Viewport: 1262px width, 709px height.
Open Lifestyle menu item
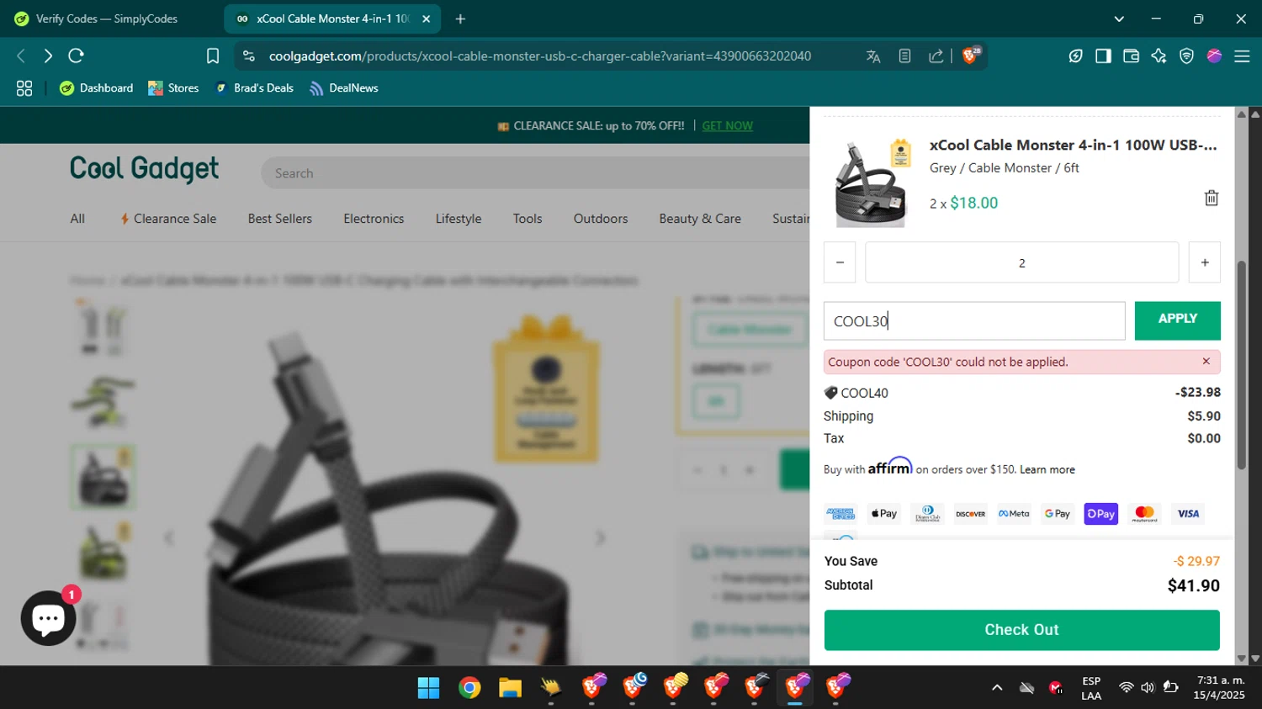point(459,219)
